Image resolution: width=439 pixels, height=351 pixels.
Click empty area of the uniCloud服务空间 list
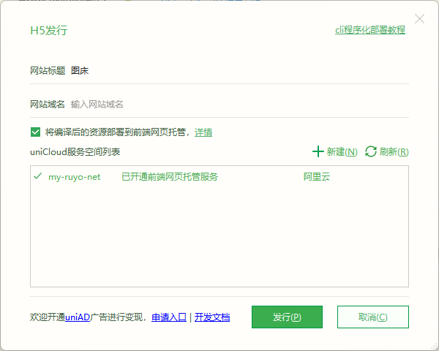(x=219, y=241)
